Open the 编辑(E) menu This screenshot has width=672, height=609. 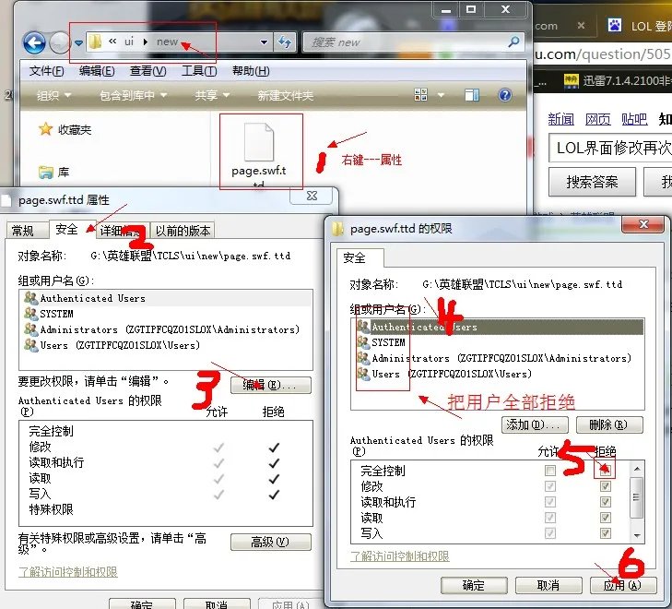click(97, 71)
